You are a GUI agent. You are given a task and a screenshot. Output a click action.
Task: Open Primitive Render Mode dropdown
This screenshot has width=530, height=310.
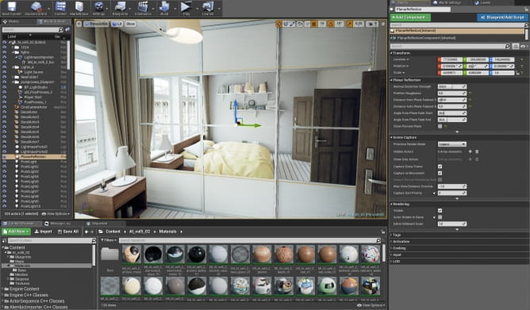click(452, 144)
